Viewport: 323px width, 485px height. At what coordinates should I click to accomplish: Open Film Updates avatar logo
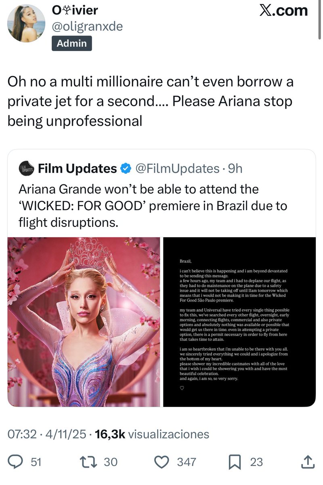click(x=27, y=169)
